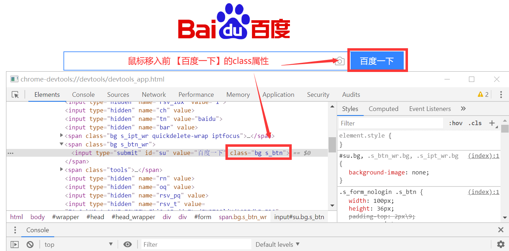509x251 pixels.
Task: Expand the span class tools node
Action: pos(62,169)
